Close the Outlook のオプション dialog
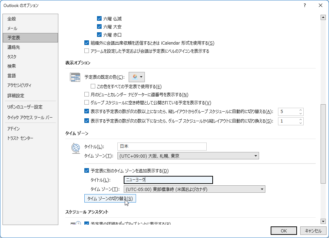Image resolution: width=329 pixels, height=238 pixels. (x=321, y=6)
